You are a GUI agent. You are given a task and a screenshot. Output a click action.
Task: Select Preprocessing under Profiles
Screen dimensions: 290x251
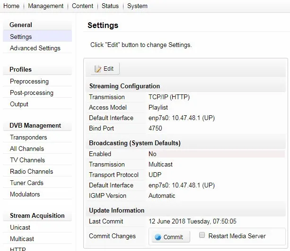pos(29,81)
